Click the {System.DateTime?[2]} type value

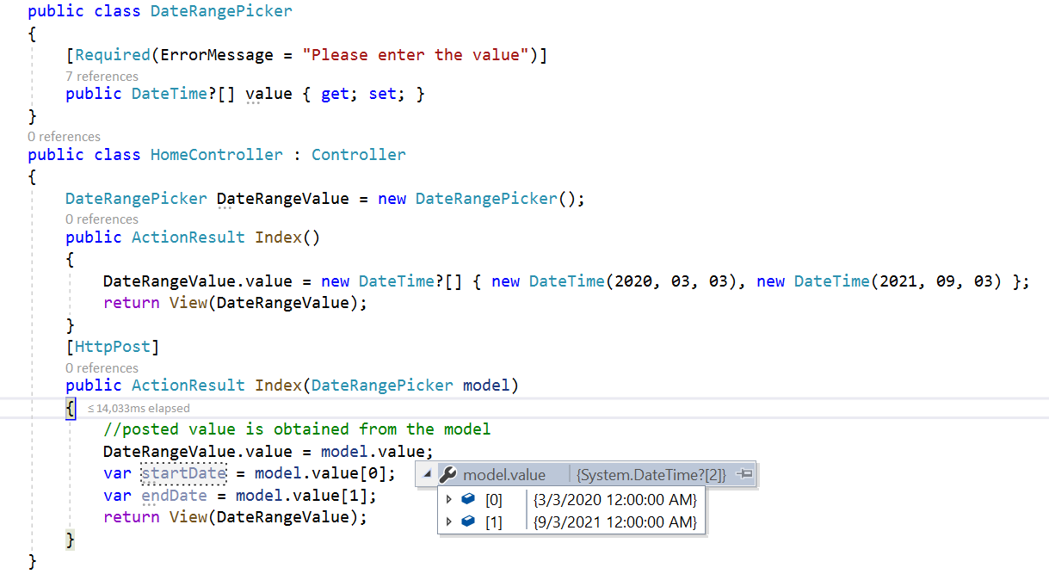651,475
